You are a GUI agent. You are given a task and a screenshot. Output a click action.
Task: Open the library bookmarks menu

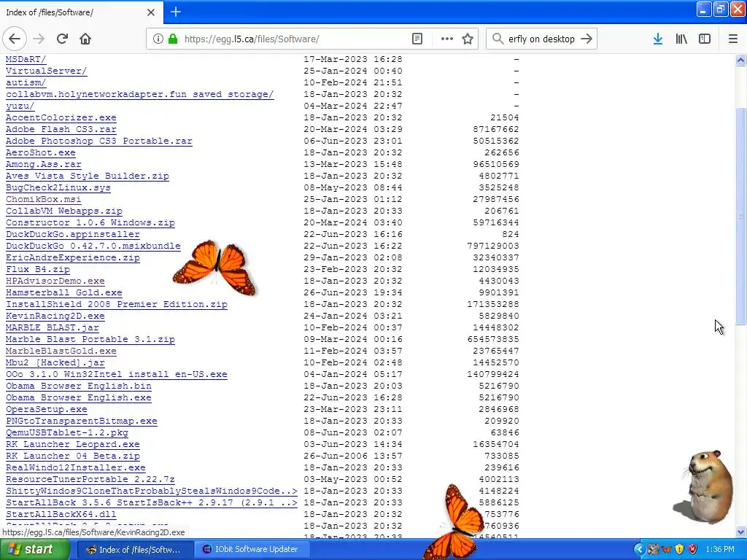681,39
